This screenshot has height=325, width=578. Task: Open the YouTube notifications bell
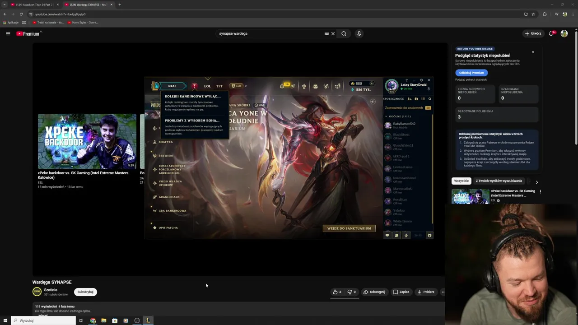coord(551,33)
